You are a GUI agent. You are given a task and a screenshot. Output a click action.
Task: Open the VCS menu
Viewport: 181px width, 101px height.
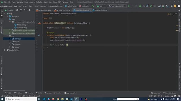60,2
